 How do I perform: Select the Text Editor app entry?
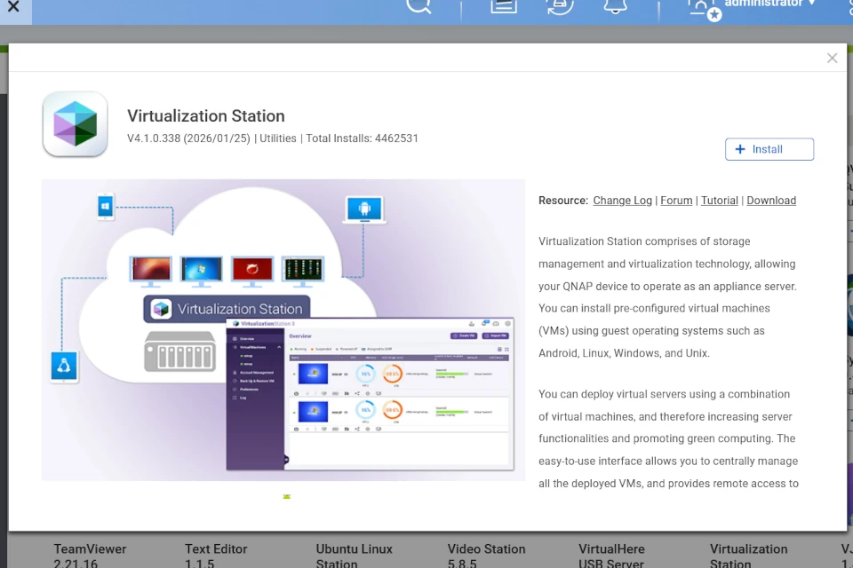(x=216, y=556)
